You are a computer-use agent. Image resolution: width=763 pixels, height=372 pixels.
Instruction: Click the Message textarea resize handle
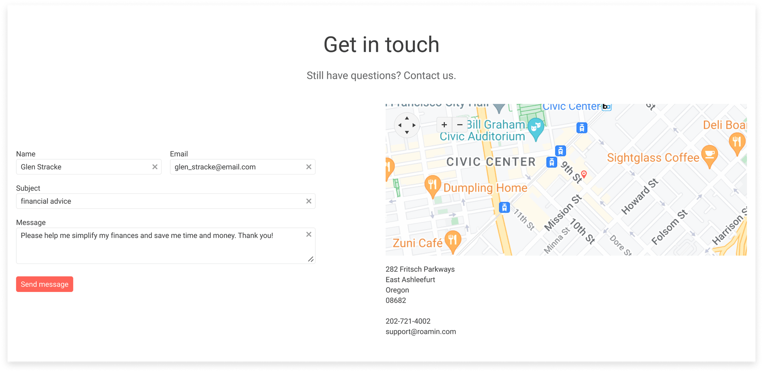tap(311, 259)
